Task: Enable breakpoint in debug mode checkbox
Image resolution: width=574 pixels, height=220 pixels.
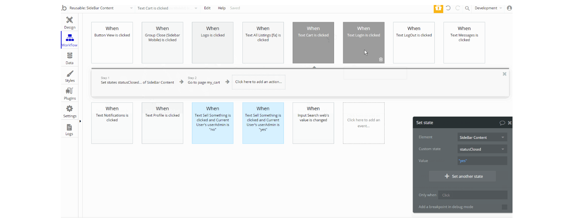Action: [x=504, y=207]
